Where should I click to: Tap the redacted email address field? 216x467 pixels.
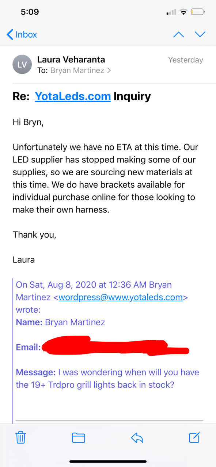click(x=115, y=347)
